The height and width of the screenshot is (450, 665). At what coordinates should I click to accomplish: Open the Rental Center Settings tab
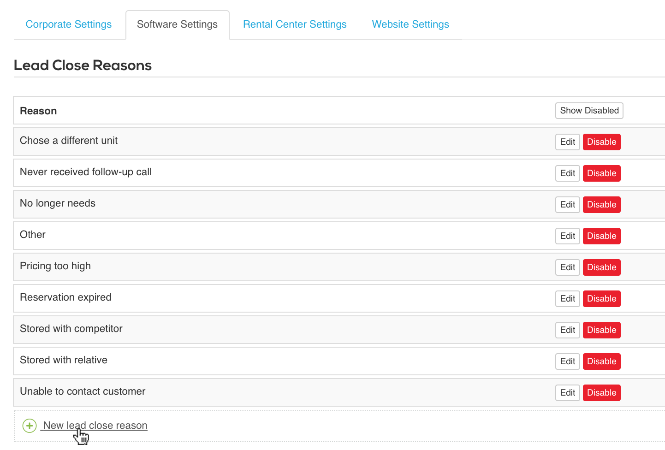295,24
